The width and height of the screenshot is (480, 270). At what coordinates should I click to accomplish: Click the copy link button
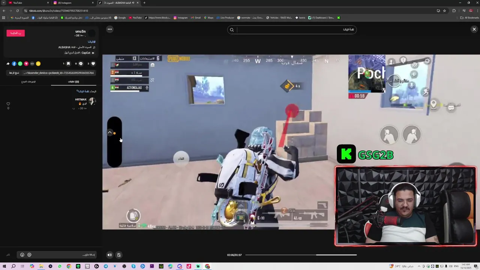tap(14, 73)
